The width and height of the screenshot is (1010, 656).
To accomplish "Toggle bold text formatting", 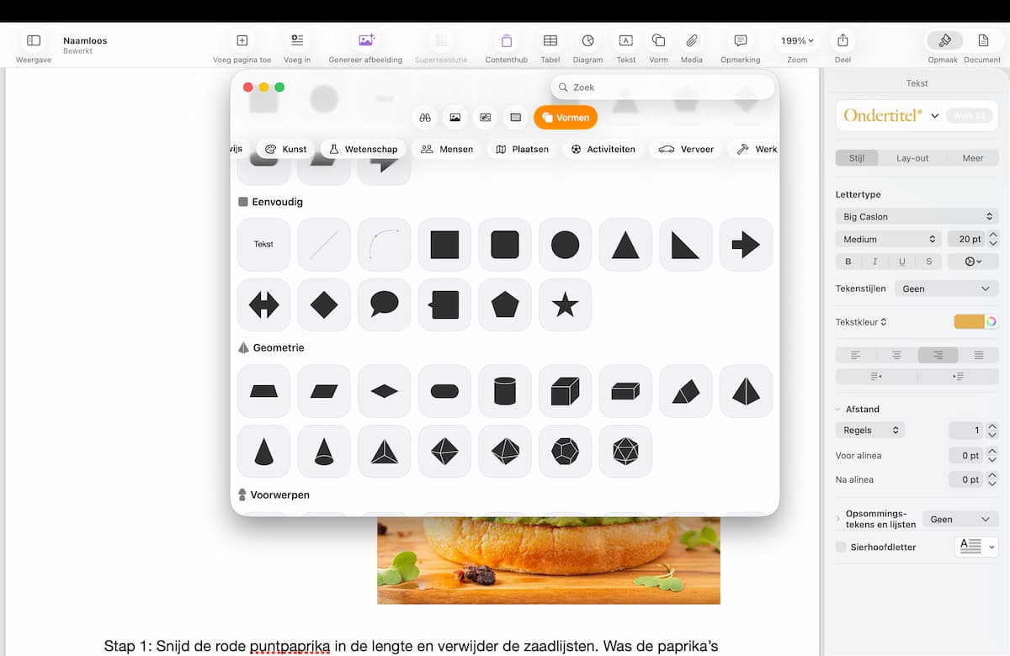I will coord(848,262).
